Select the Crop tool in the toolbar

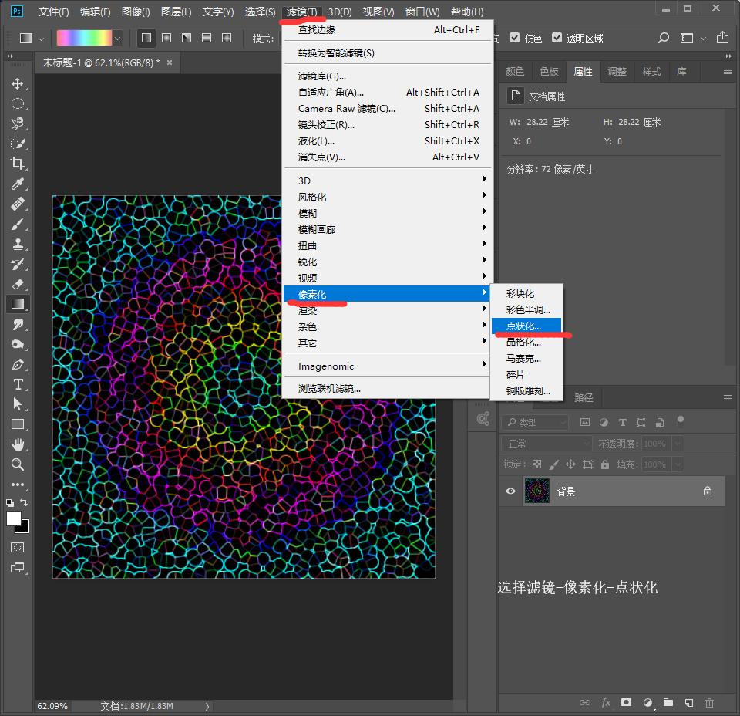[x=17, y=164]
